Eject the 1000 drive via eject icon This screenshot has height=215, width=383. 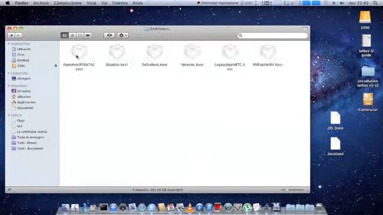[56, 66]
